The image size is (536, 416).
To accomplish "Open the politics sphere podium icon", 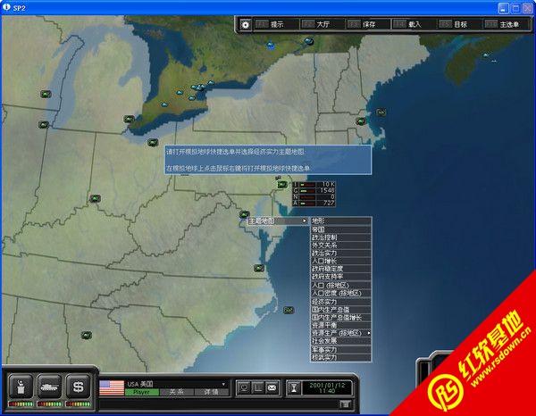I will point(21,387).
